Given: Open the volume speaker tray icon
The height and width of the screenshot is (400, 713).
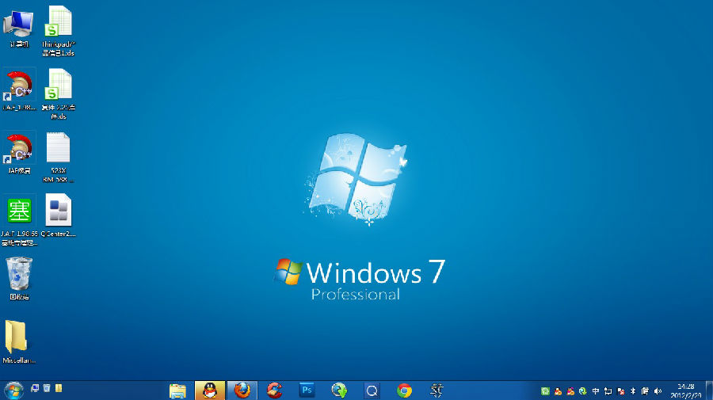Looking at the screenshot, I should (x=658, y=390).
